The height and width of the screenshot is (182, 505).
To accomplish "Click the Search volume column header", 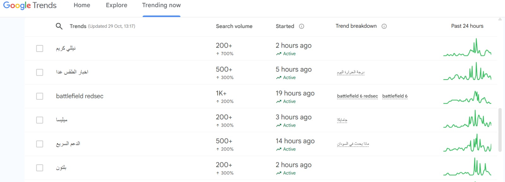I will coord(234,26).
